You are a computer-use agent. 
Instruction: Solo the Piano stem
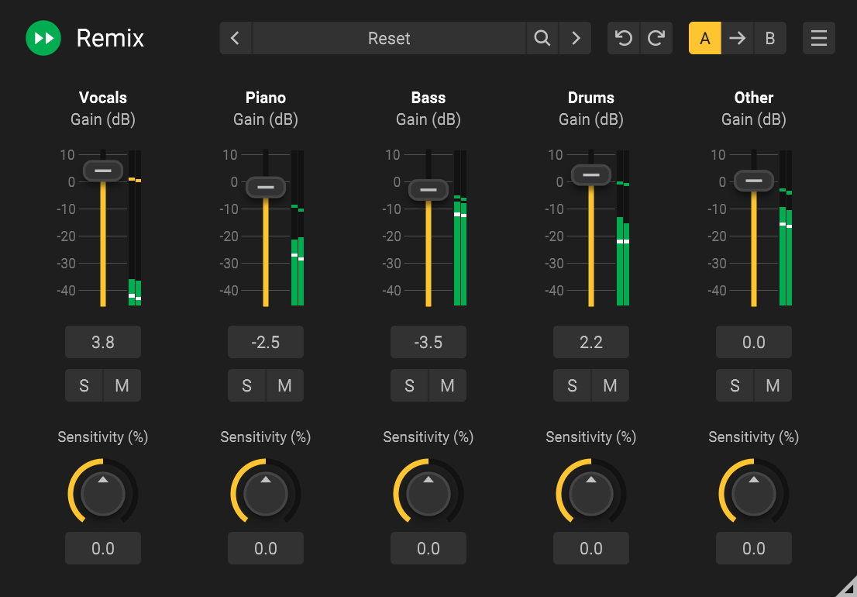[246, 385]
